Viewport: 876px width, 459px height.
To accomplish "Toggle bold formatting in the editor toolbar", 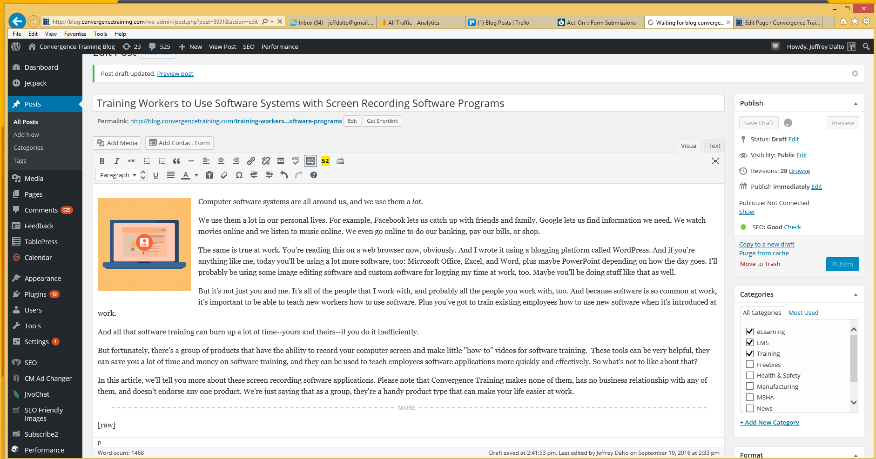I will click(102, 161).
